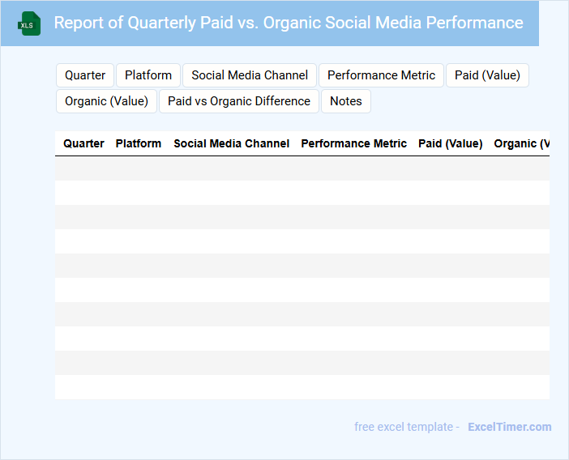
Task: Click the Quarter column header
Action: [x=83, y=143]
